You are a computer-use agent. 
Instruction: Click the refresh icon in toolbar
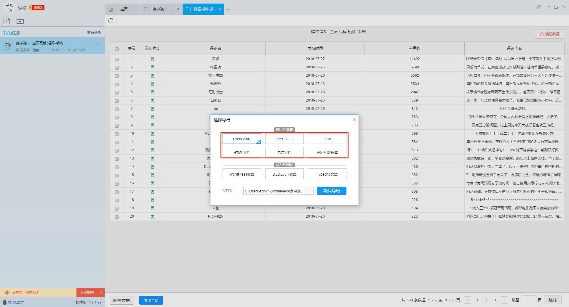pyautogui.click(x=111, y=21)
